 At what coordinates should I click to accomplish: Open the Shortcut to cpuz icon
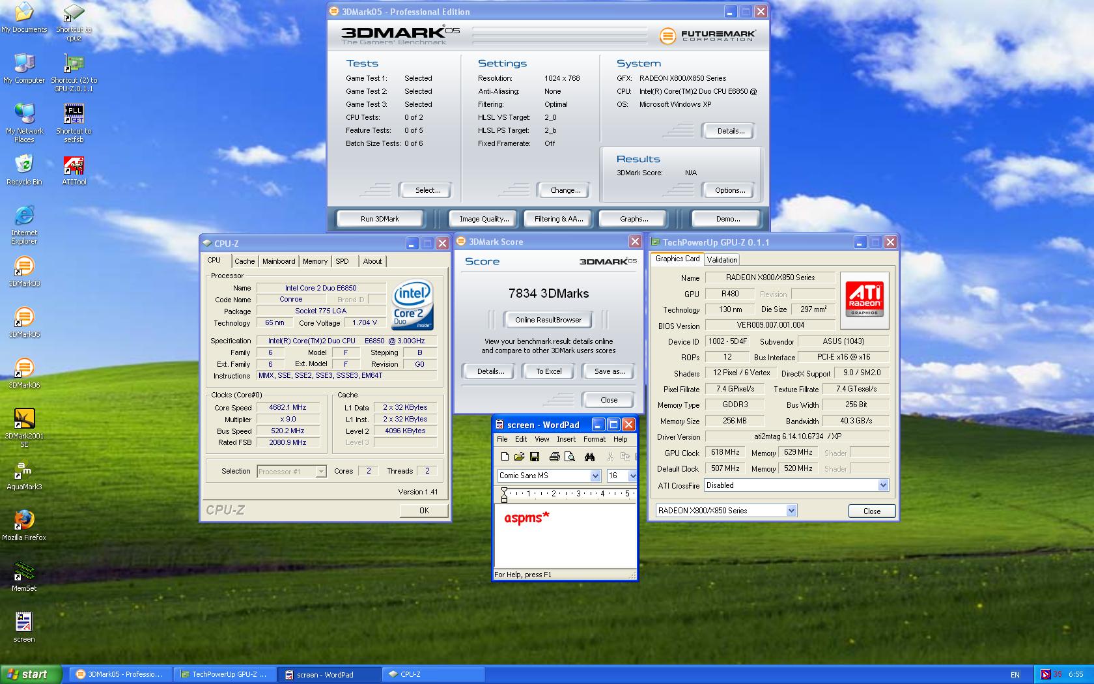74,21
